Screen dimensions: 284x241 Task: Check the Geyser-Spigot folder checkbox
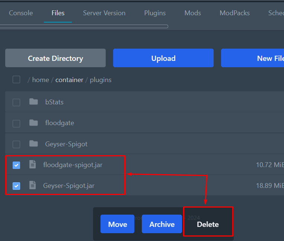tap(16, 144)
